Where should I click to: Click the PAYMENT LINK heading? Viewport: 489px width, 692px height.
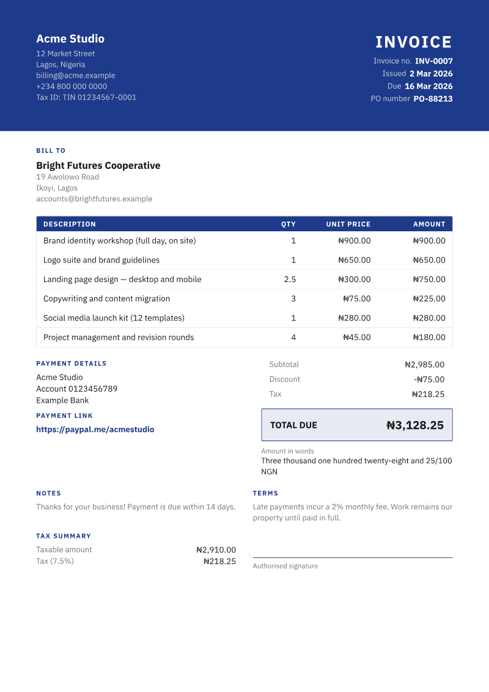[64, 415]
